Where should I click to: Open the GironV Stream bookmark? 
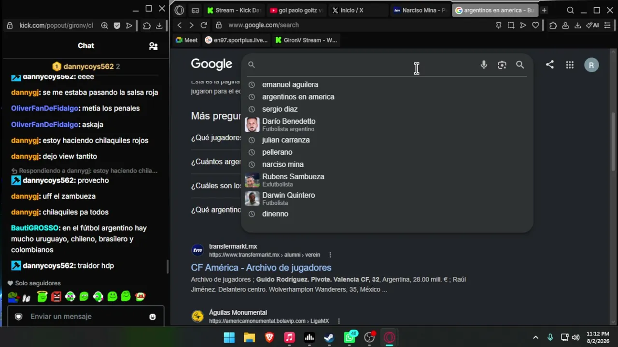pos(306,40)
